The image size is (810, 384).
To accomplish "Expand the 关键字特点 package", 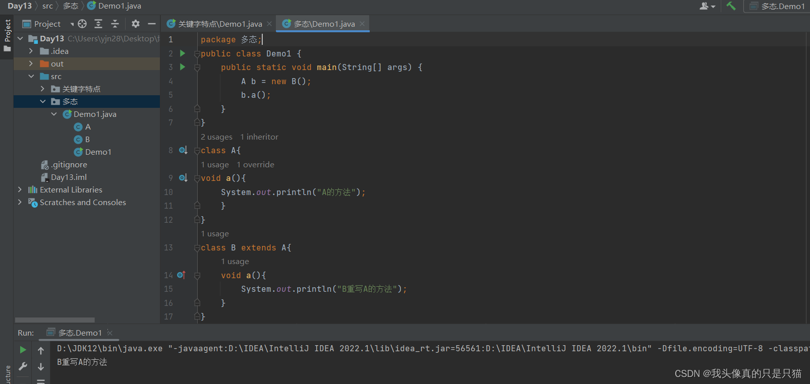I will pyautogui.click(x=42, y=89).
